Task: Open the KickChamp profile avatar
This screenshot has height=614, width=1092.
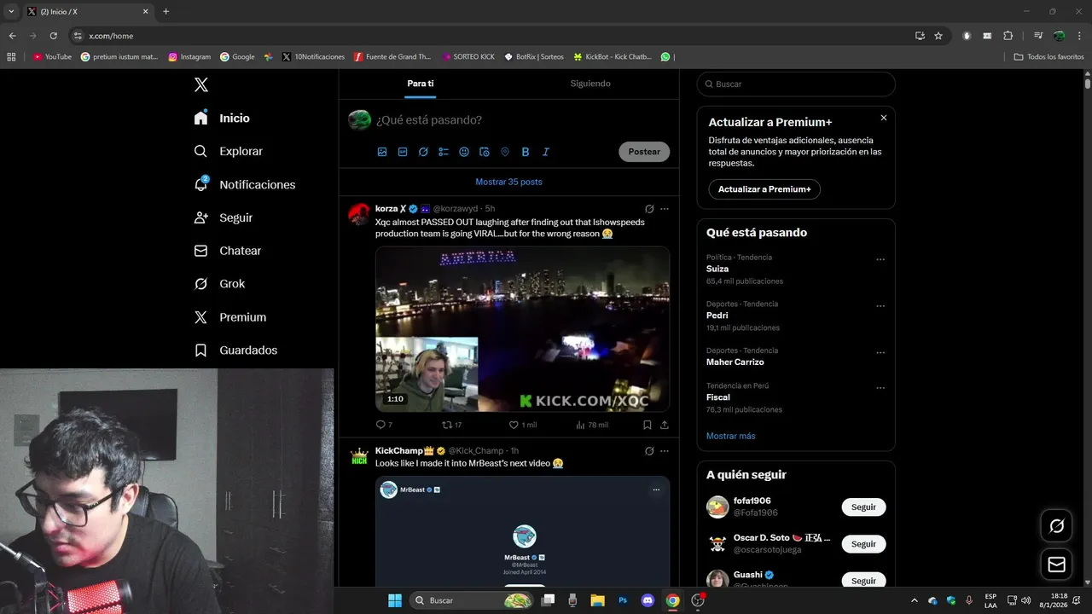Action: pos(359,456)
